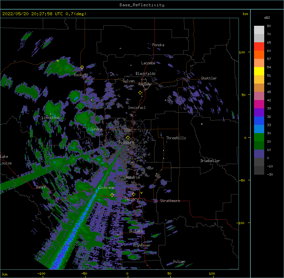The width and height of the screenshot is (284, 278).
Task: Click the white asterisk marker above Limestone
Action: (50, 114)
